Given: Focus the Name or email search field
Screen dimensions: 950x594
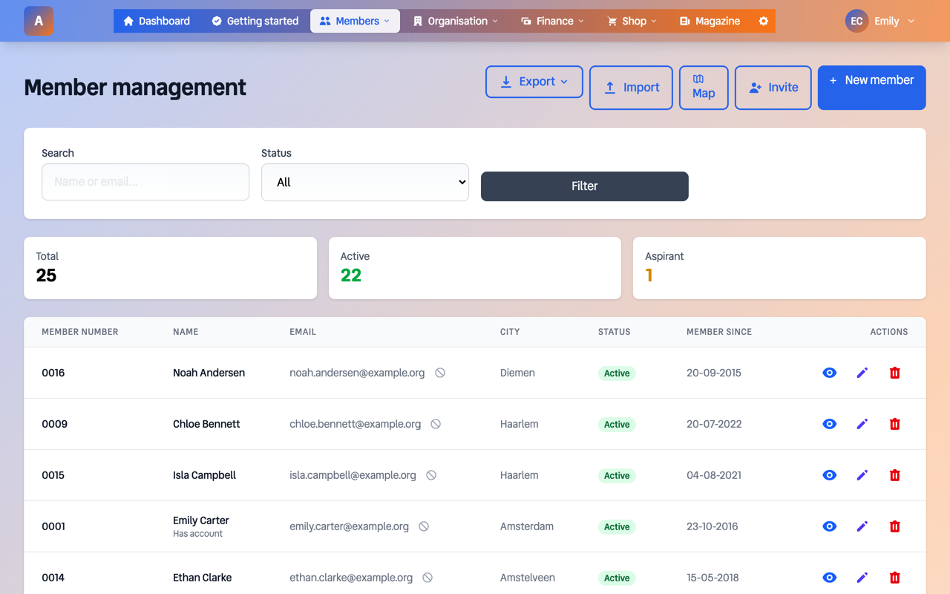Looking at the screenshot, I should coord(145,182).
